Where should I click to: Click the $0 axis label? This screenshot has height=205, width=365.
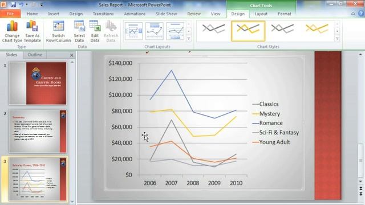point(129,175)
